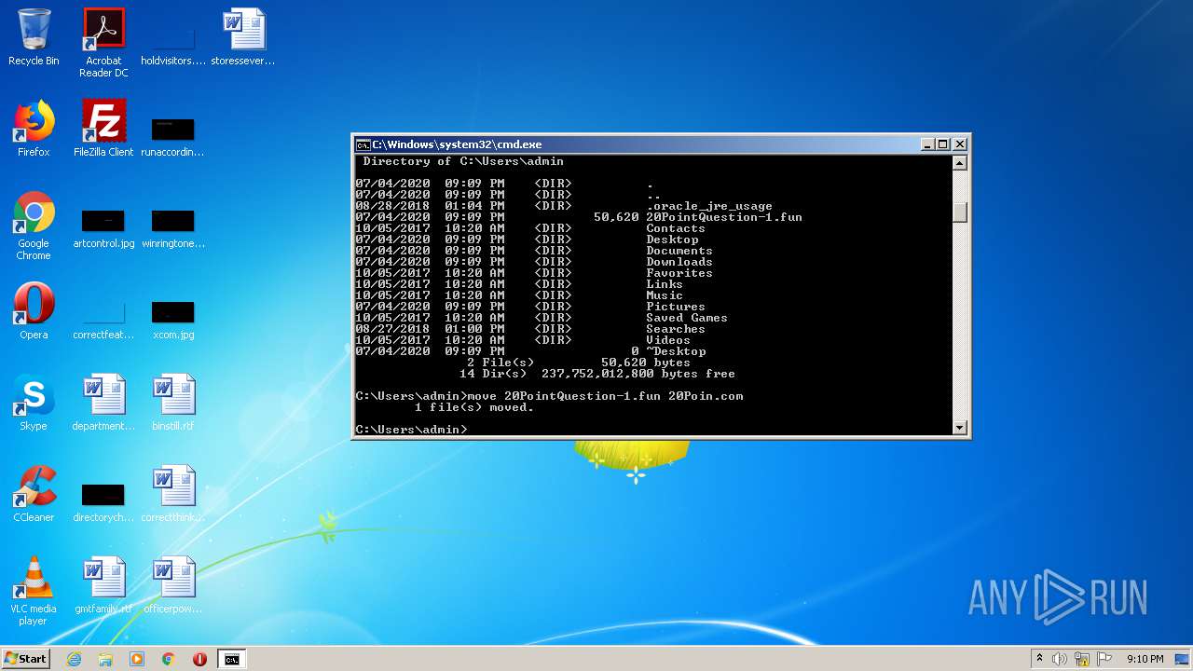The width and height of the screenshot is (1193, 671).
Task: Click the '1 file(s) moved.' output line
Action: tap(474, 407)
